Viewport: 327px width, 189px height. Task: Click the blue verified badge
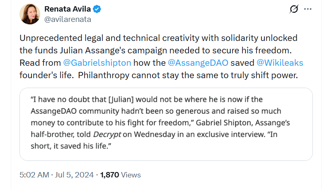(98, 10)
